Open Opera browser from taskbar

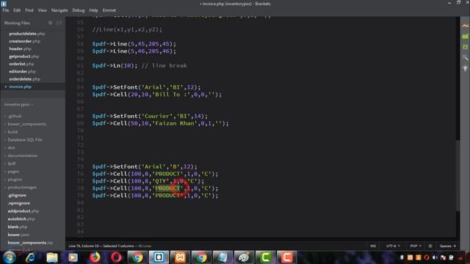pos(116,257)
